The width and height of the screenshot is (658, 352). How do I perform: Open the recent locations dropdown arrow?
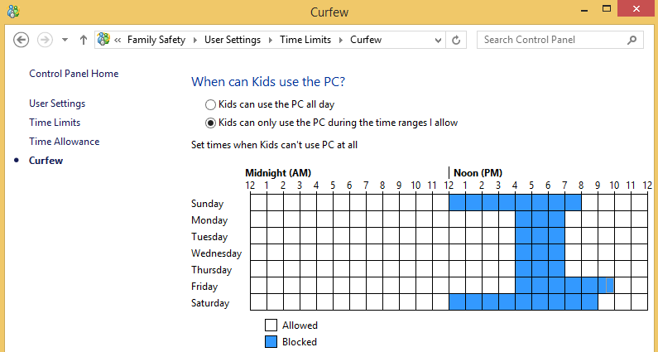[x=65, y=40]
